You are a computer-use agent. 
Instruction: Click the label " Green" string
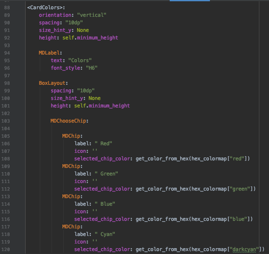[106, 174]
